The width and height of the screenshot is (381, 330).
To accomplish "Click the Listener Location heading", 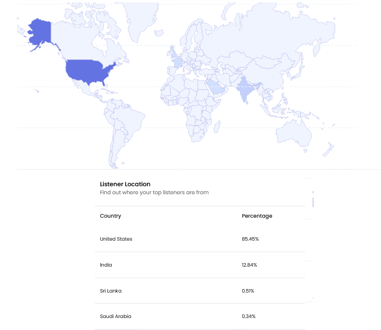I will [x=125, y=184].
